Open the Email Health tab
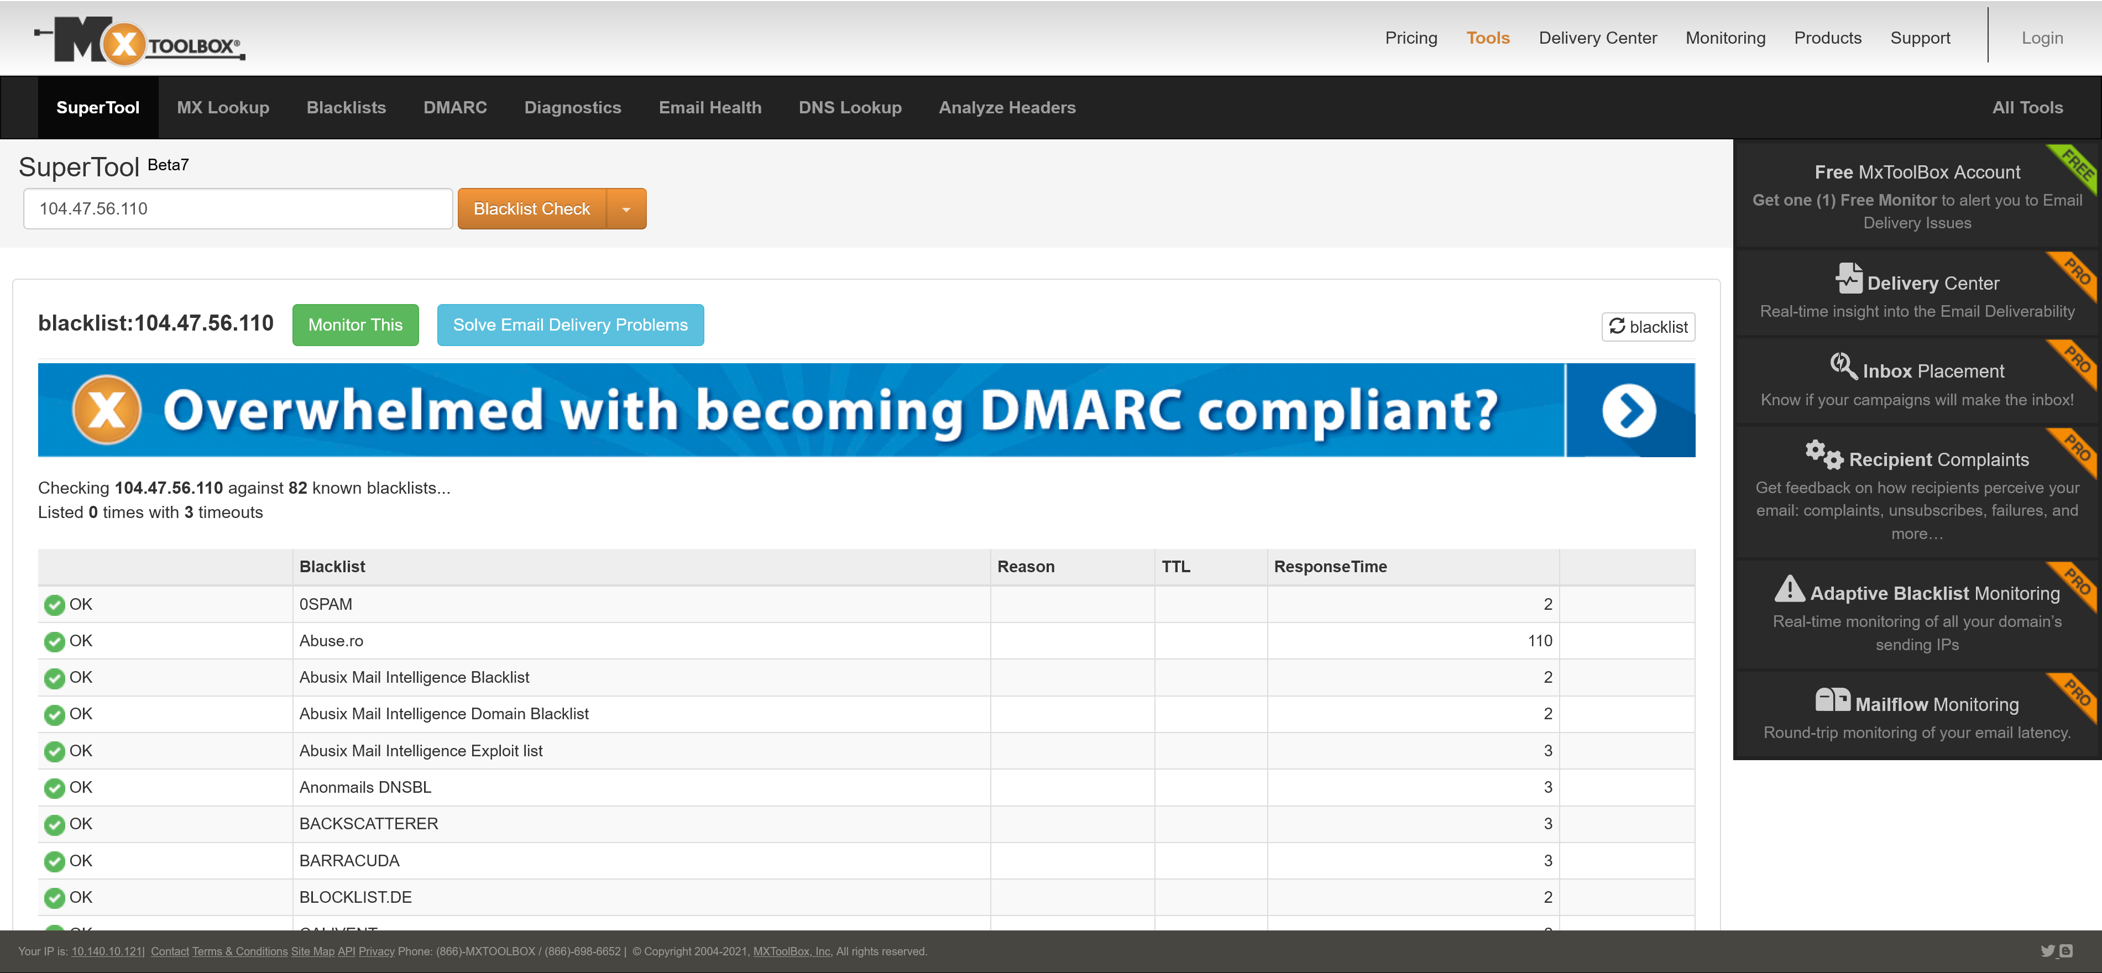Screen dimensions: 2102x973 coord(710,108)
